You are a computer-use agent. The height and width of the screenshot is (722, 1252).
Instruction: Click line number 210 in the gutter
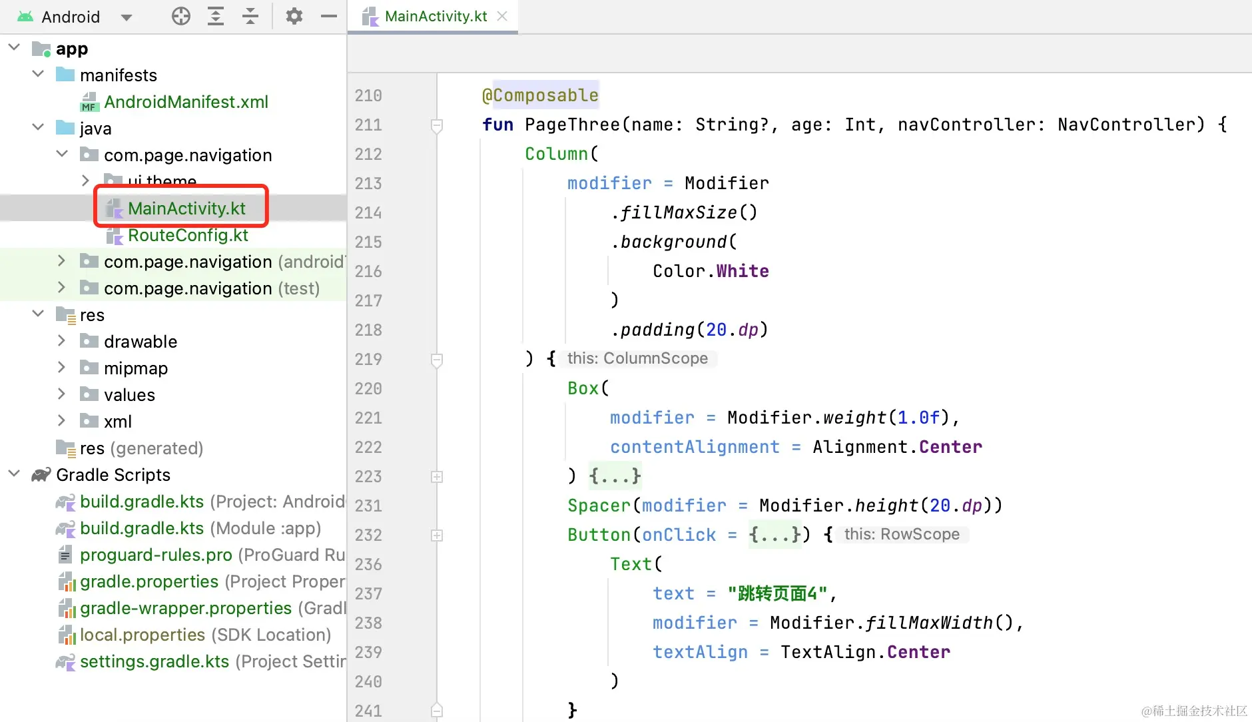point(368,96)
